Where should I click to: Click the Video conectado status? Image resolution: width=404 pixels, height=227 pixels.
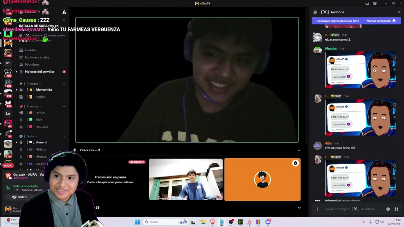(25, 186)
